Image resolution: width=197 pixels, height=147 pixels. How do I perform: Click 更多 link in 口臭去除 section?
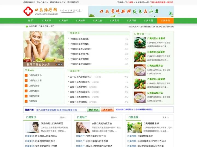(x=166, y=118)
